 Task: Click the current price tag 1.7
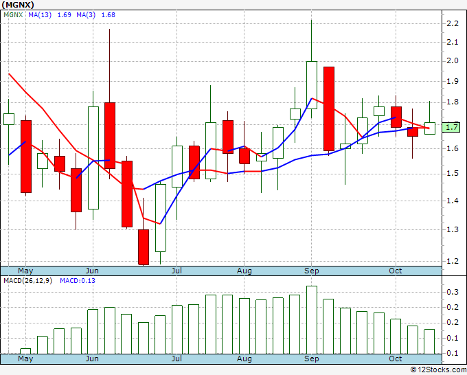[451, 128]
